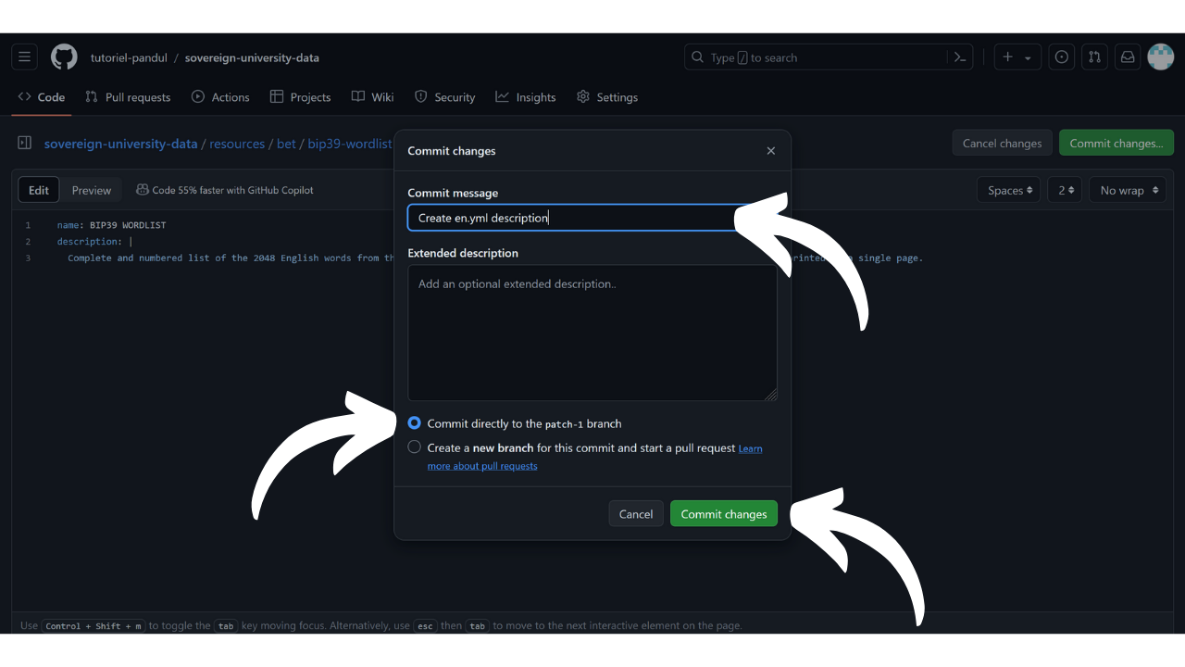This screenshot has width=1185, height=667.
Task: Open the command palette icon
Action: pyautogui.click(x=960, y=57)
